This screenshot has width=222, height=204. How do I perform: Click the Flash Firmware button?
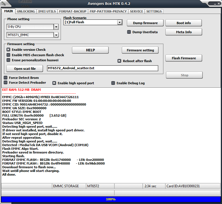pos(184,58)
